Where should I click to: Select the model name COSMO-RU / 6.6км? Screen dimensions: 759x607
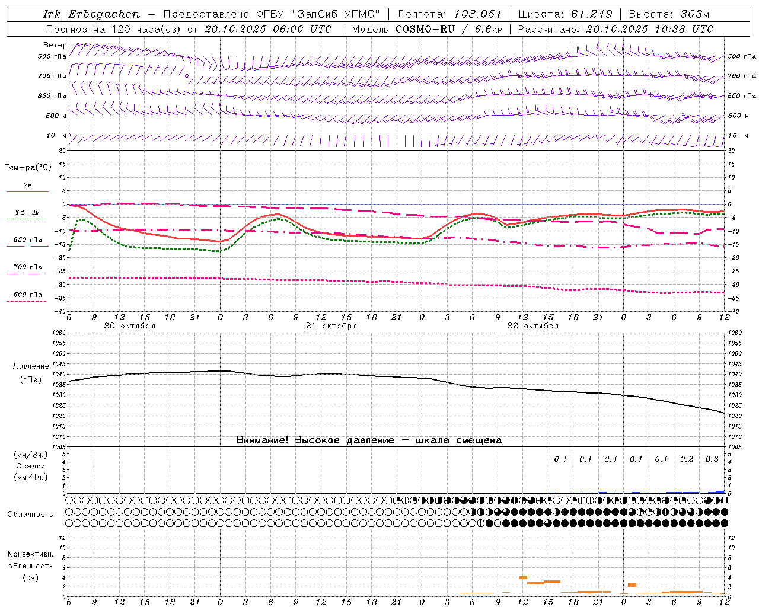(449, 29)
